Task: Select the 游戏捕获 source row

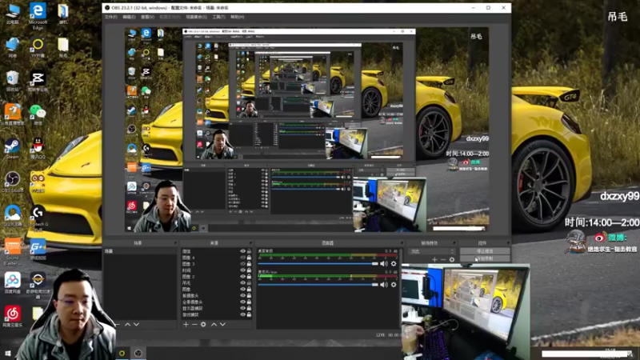Action: click(217, 314)
